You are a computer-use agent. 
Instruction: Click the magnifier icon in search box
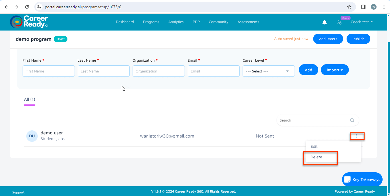[x=352, y=120]
